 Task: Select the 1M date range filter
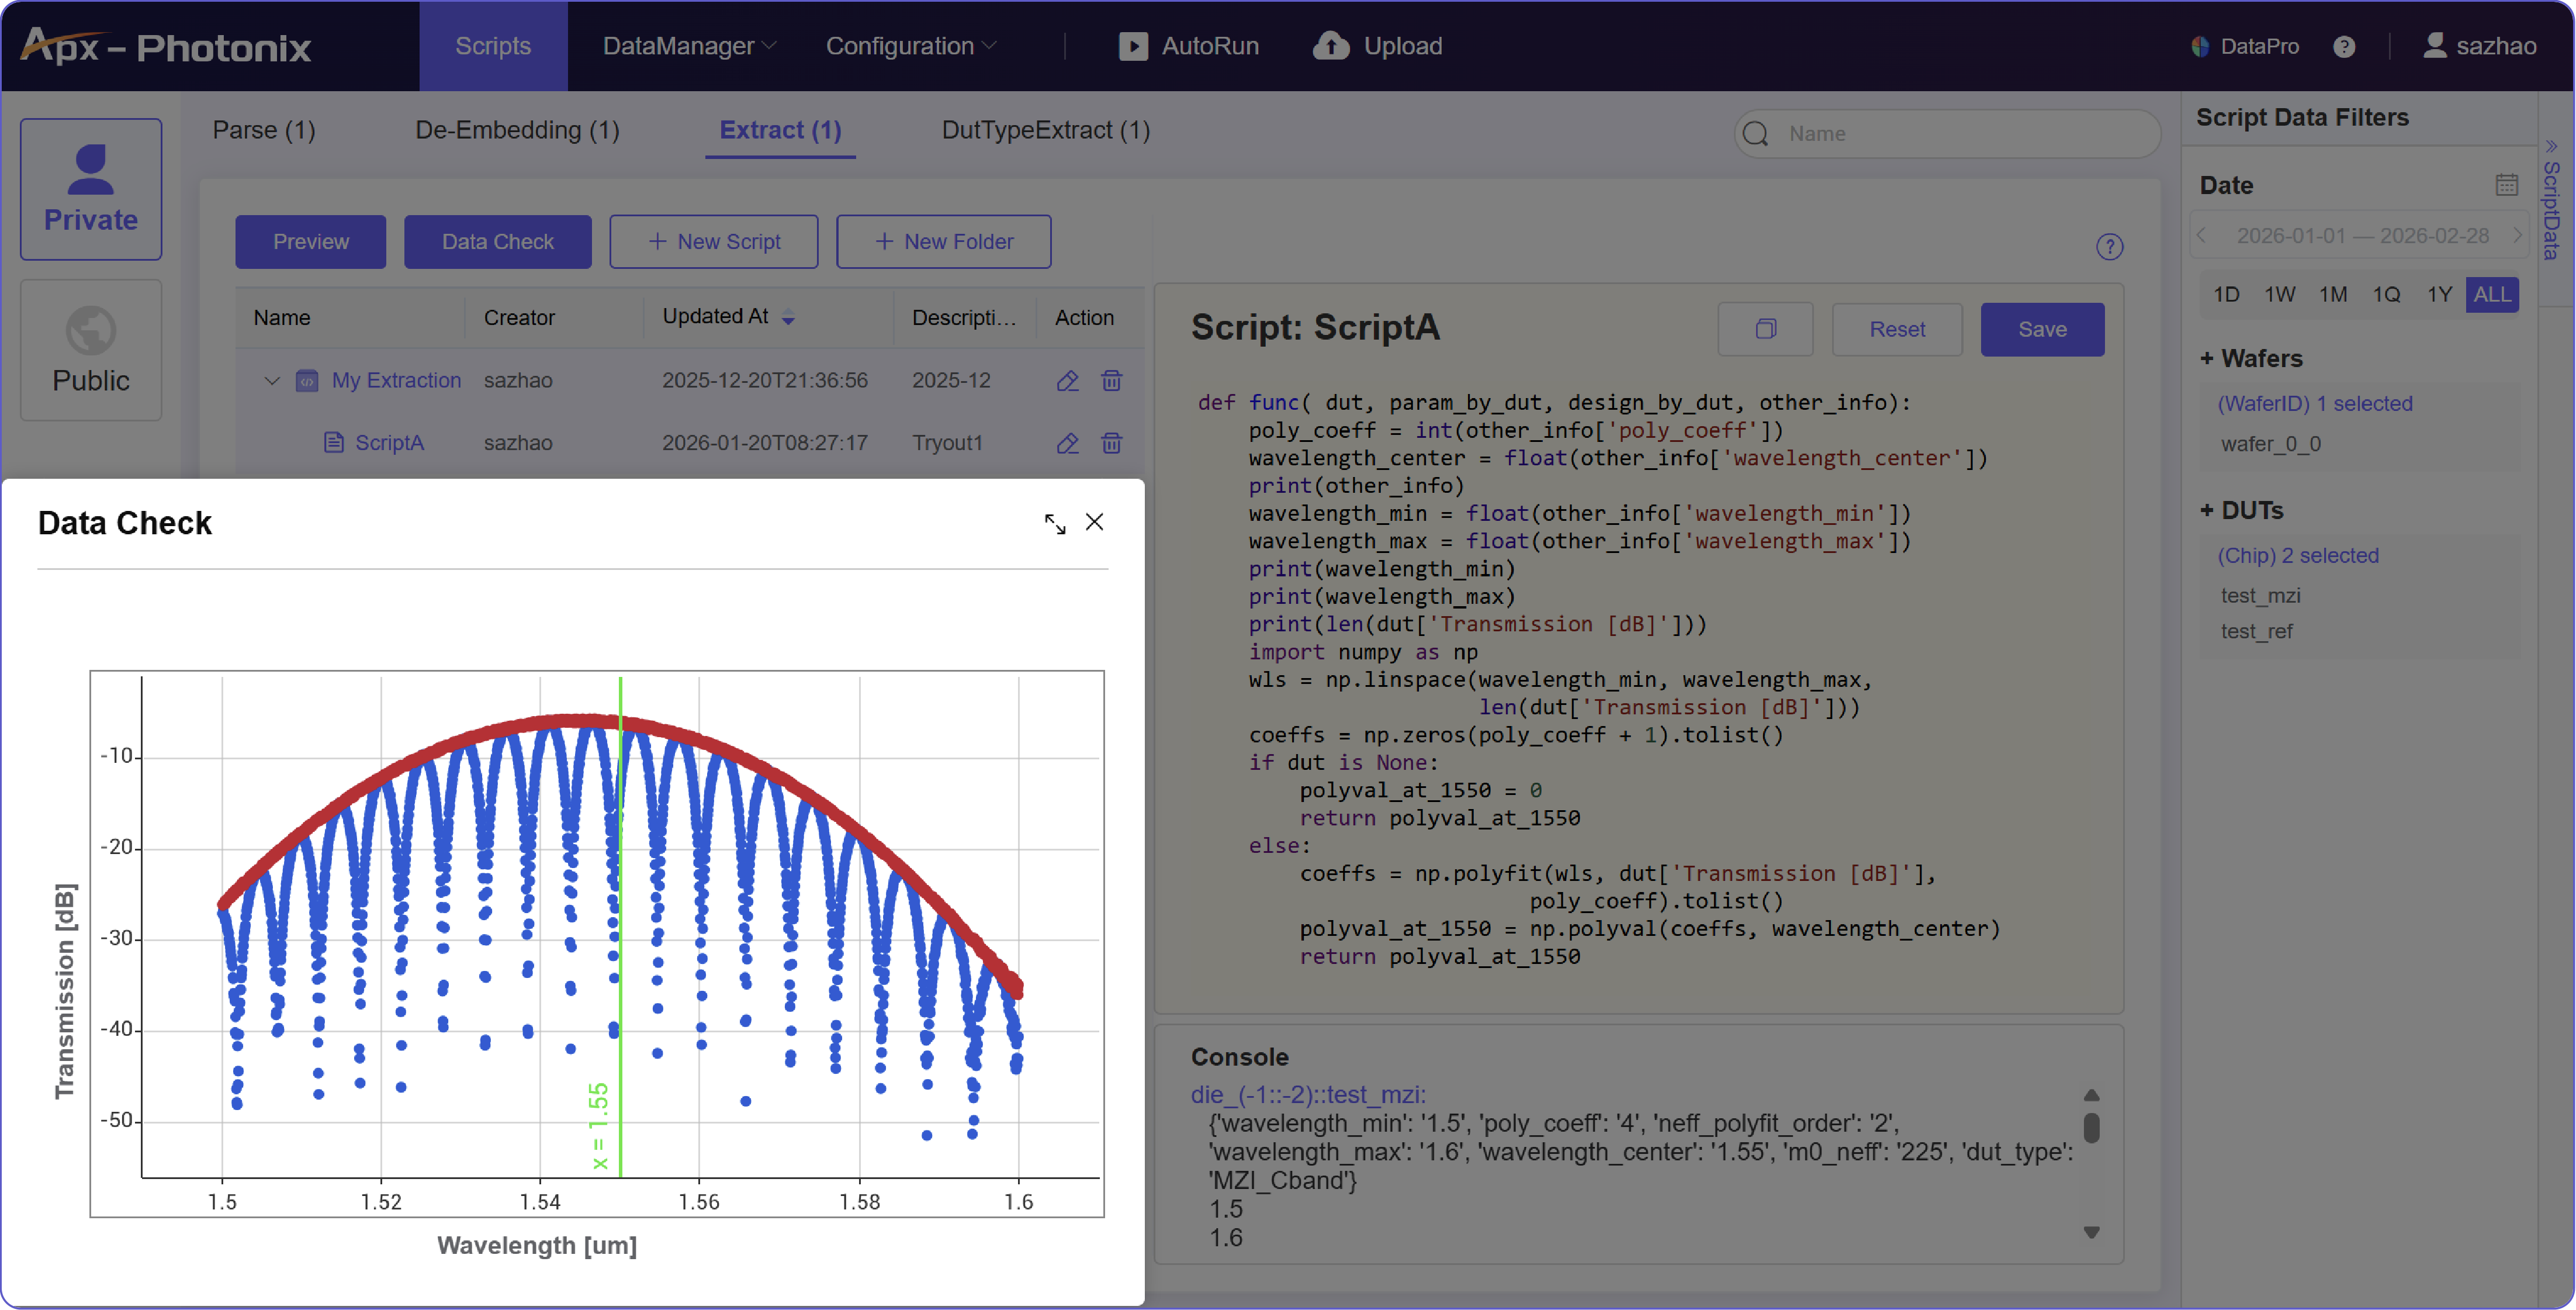coord(2333,294)
